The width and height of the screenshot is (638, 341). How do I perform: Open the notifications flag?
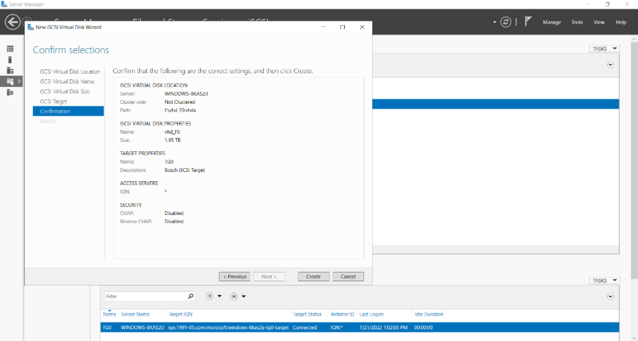point(528,21)
